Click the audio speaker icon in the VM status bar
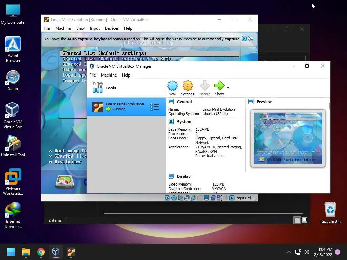This screenshot has width=347, height=260. pyautogui.click(x=180, y=198)
